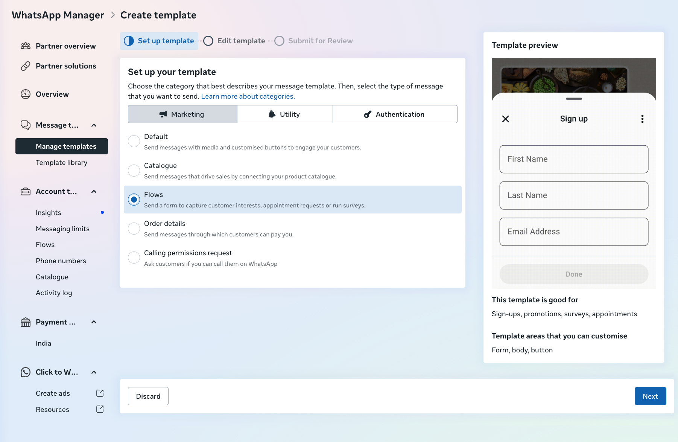Choose the Catalogue template type
Screen dimensions: 678x442
(134, 171)
